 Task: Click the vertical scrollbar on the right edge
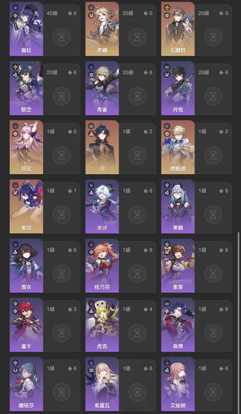(x=238, y=322)
